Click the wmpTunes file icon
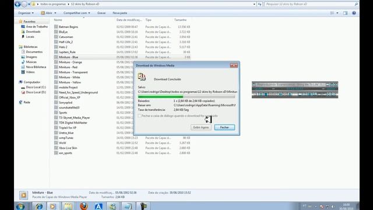The height and width of the screenshot is (210, 373). tap(56, 138)
